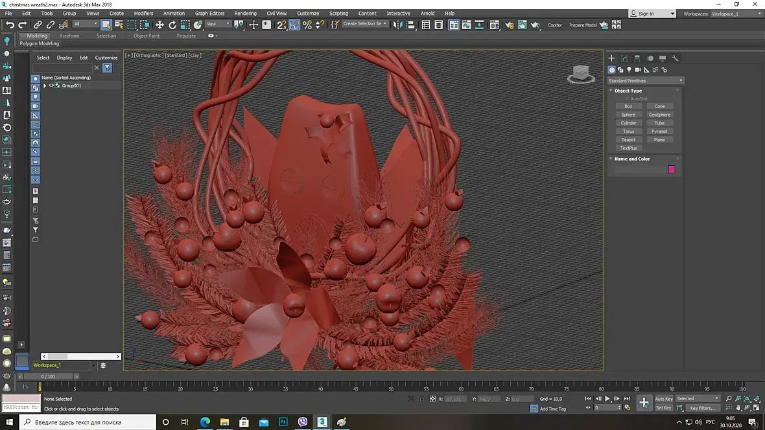Click the Teapot primitive button
Screen dimensions: 765x430
click(x=628, y=140)
